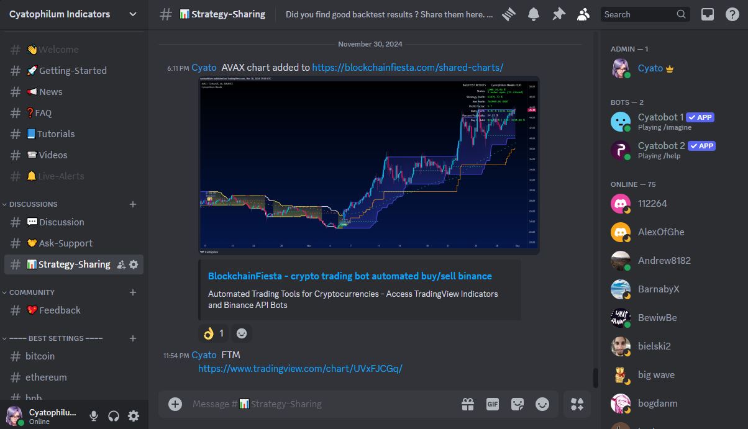Open the Threads icon in channel header
748x429 pixels.
(x=509, y=14)
